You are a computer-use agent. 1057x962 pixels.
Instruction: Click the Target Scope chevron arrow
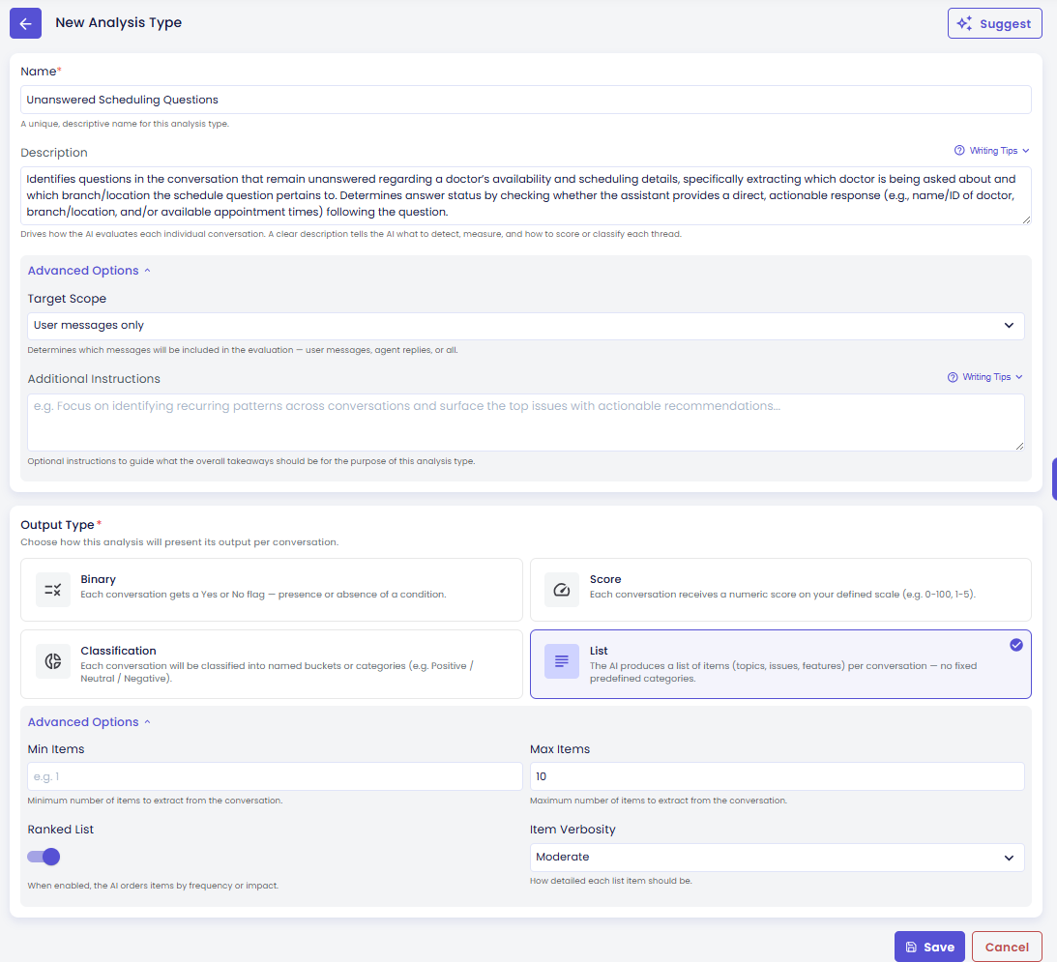click(1010, 326)
